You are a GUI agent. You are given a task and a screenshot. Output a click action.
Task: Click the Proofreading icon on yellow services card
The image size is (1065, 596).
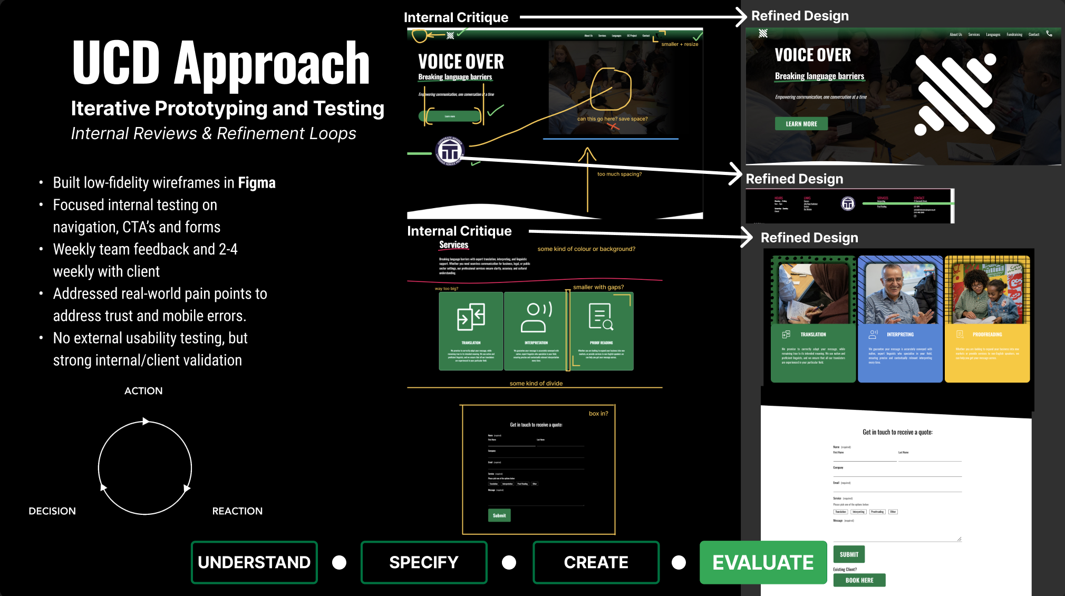[x=960, y=334]
